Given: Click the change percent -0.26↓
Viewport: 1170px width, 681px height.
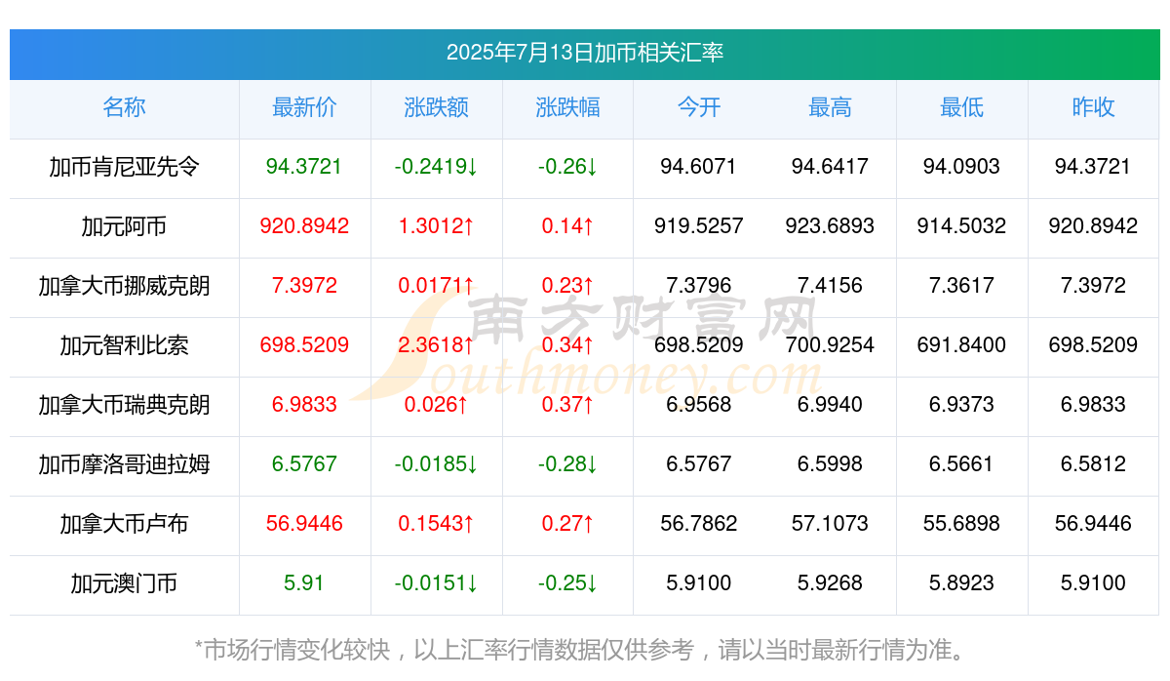Looking at the screenshot, I should tap(567, 167).
